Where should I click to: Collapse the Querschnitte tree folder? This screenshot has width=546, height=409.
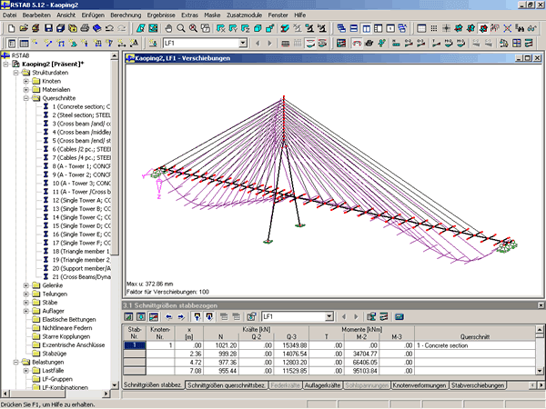click(26, 98)
